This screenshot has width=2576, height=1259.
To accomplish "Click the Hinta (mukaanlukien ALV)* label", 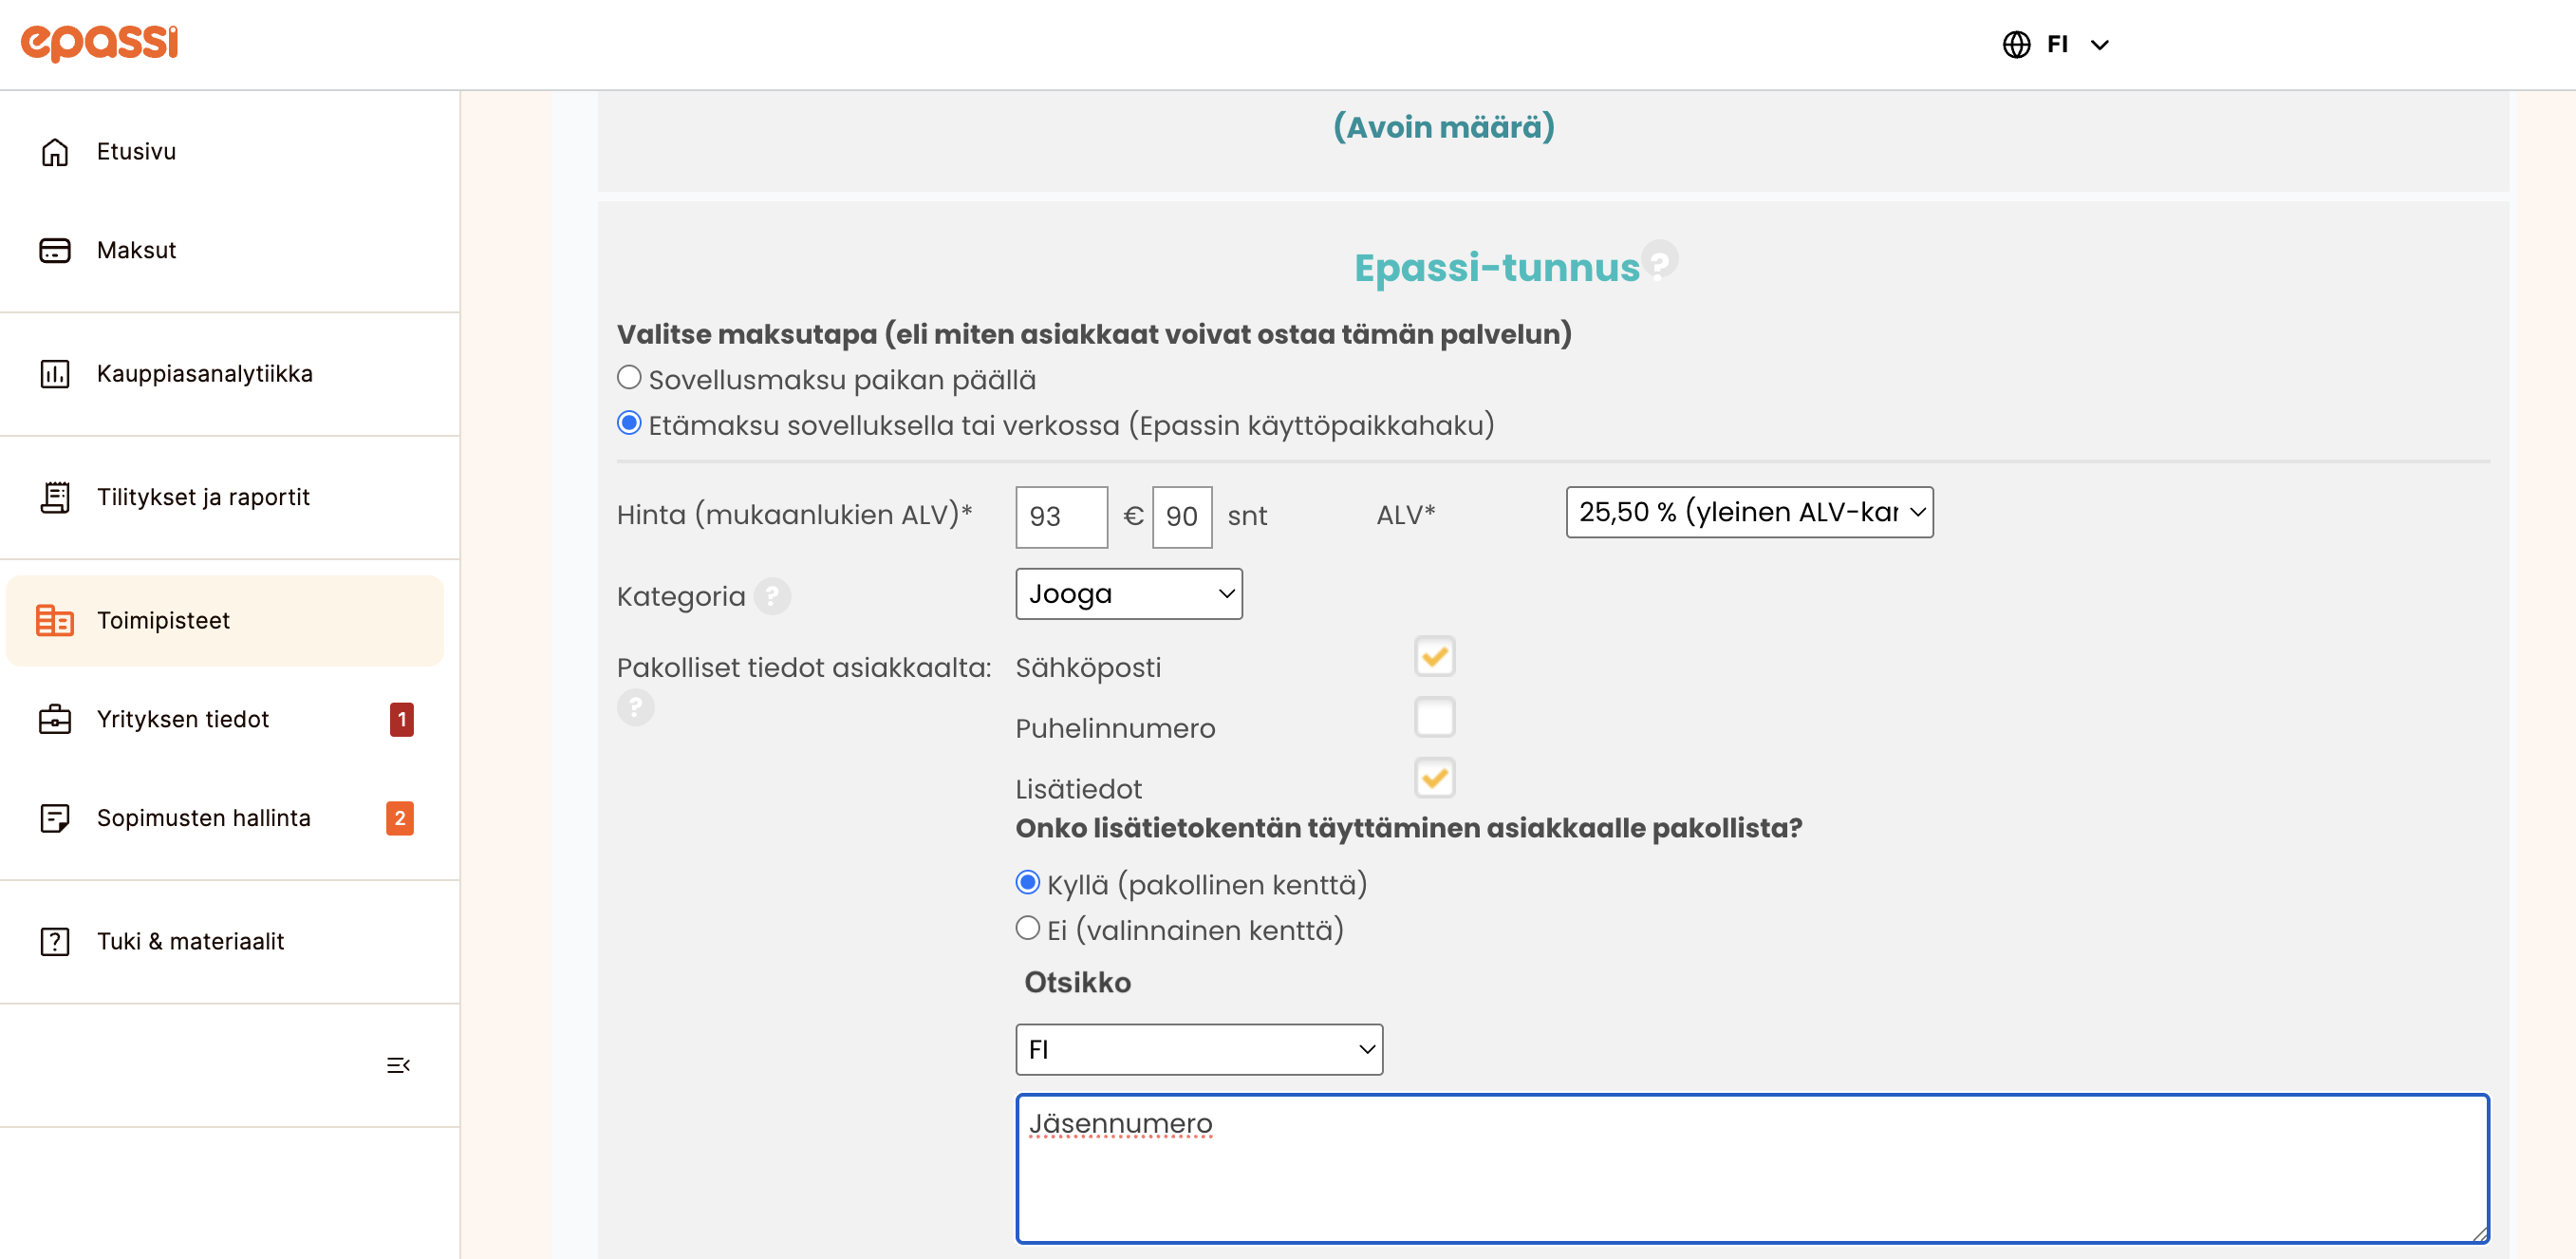I will [x=794, y=515].
